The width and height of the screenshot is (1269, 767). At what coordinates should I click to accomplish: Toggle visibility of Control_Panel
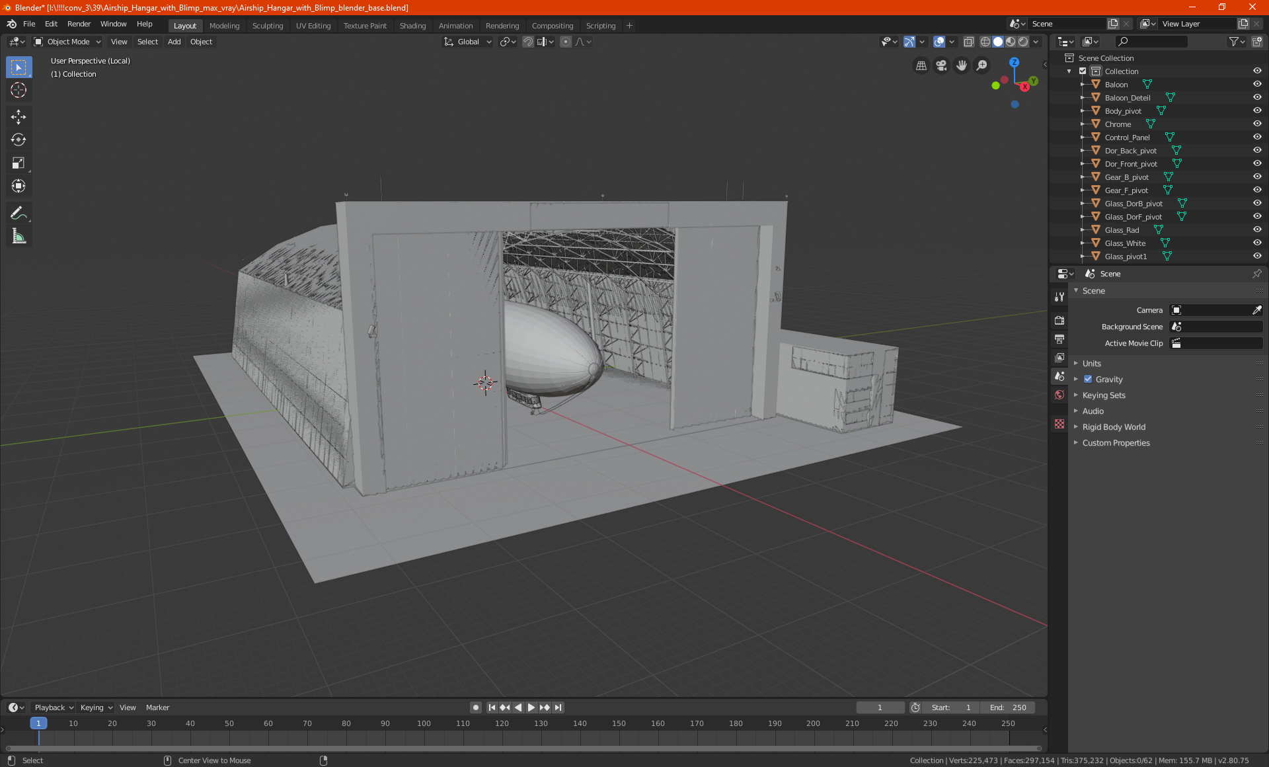tap(1256, 138)
